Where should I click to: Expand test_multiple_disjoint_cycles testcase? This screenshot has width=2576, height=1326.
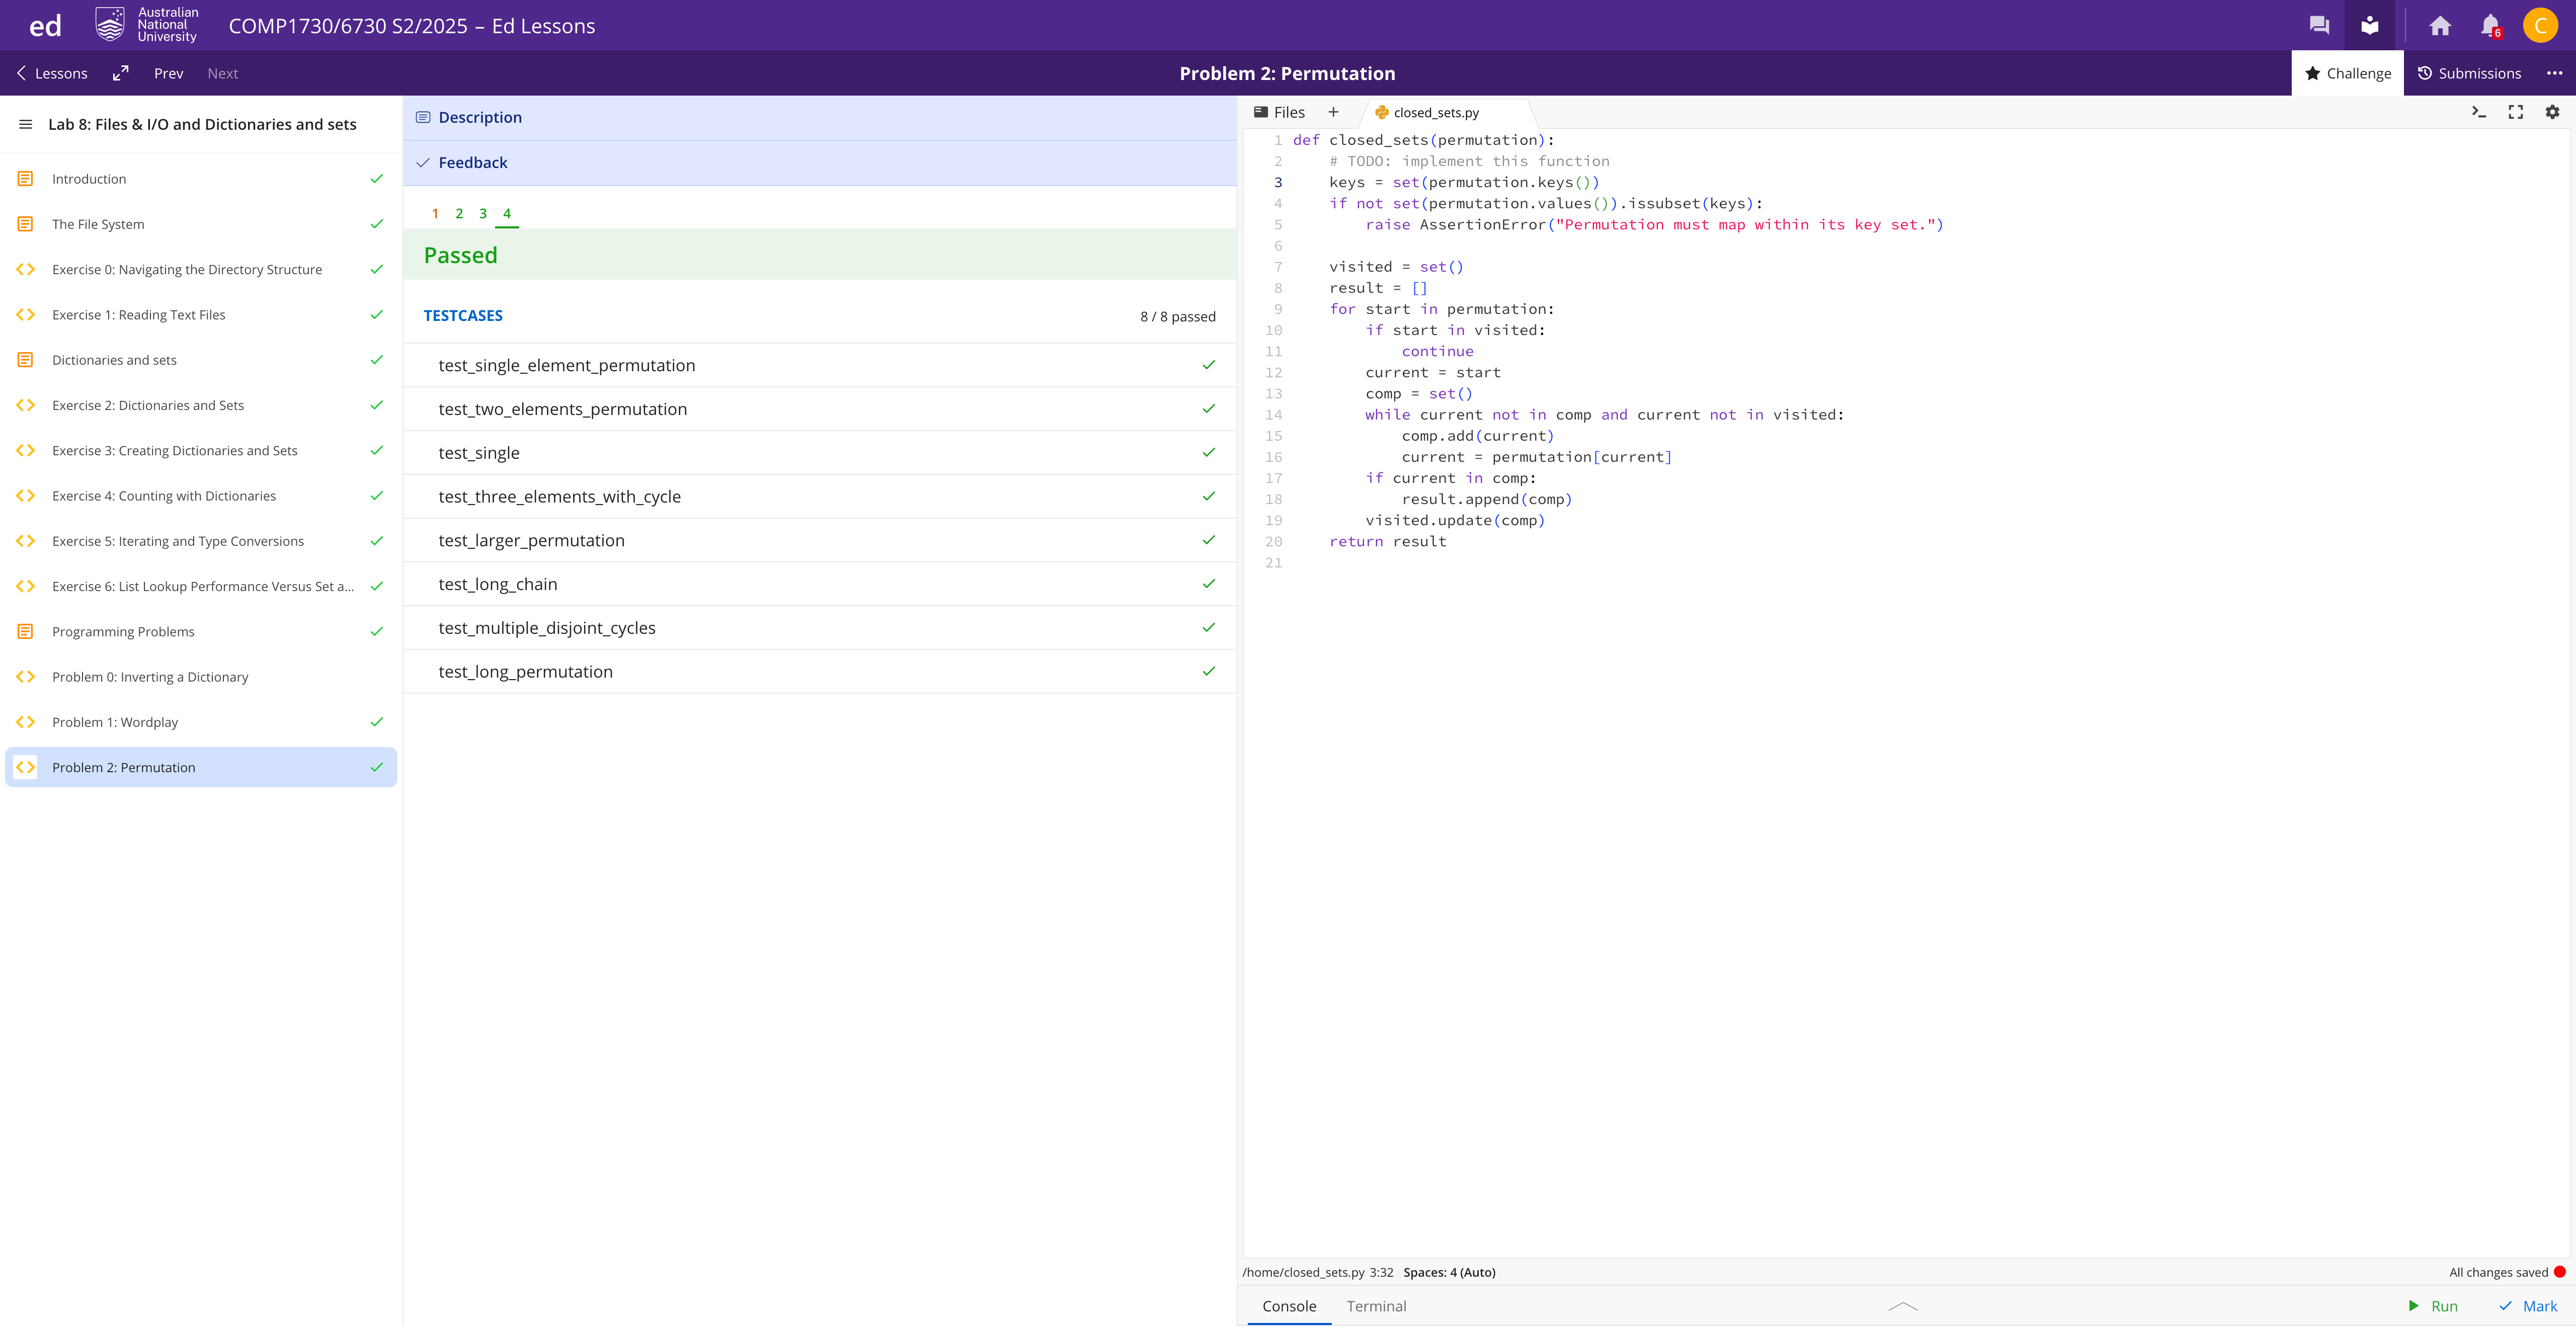820,628
